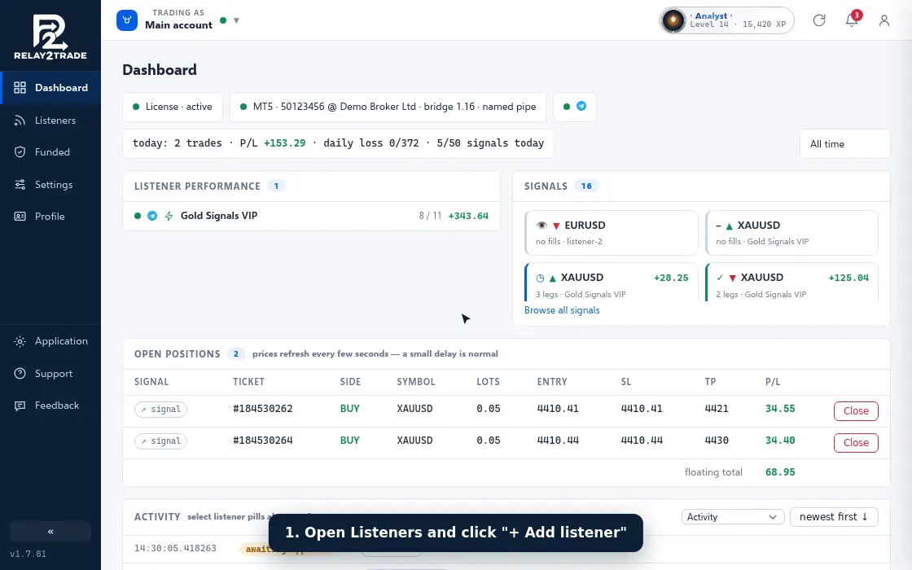Open Settings from the sidebar
912x570 pixels.
(x=50, y=184)
